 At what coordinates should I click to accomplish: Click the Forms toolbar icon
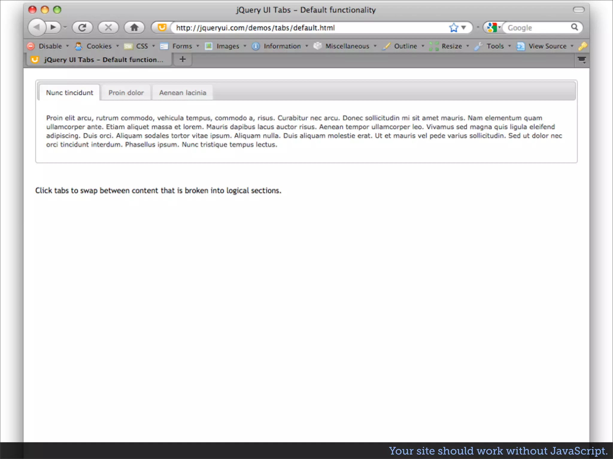(x=164, y=46)
